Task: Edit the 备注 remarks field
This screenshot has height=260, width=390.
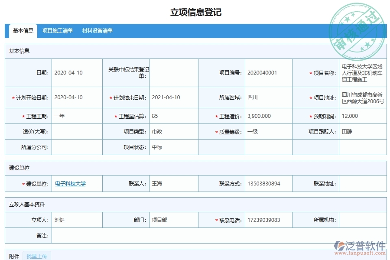Action: coord(173,236)
